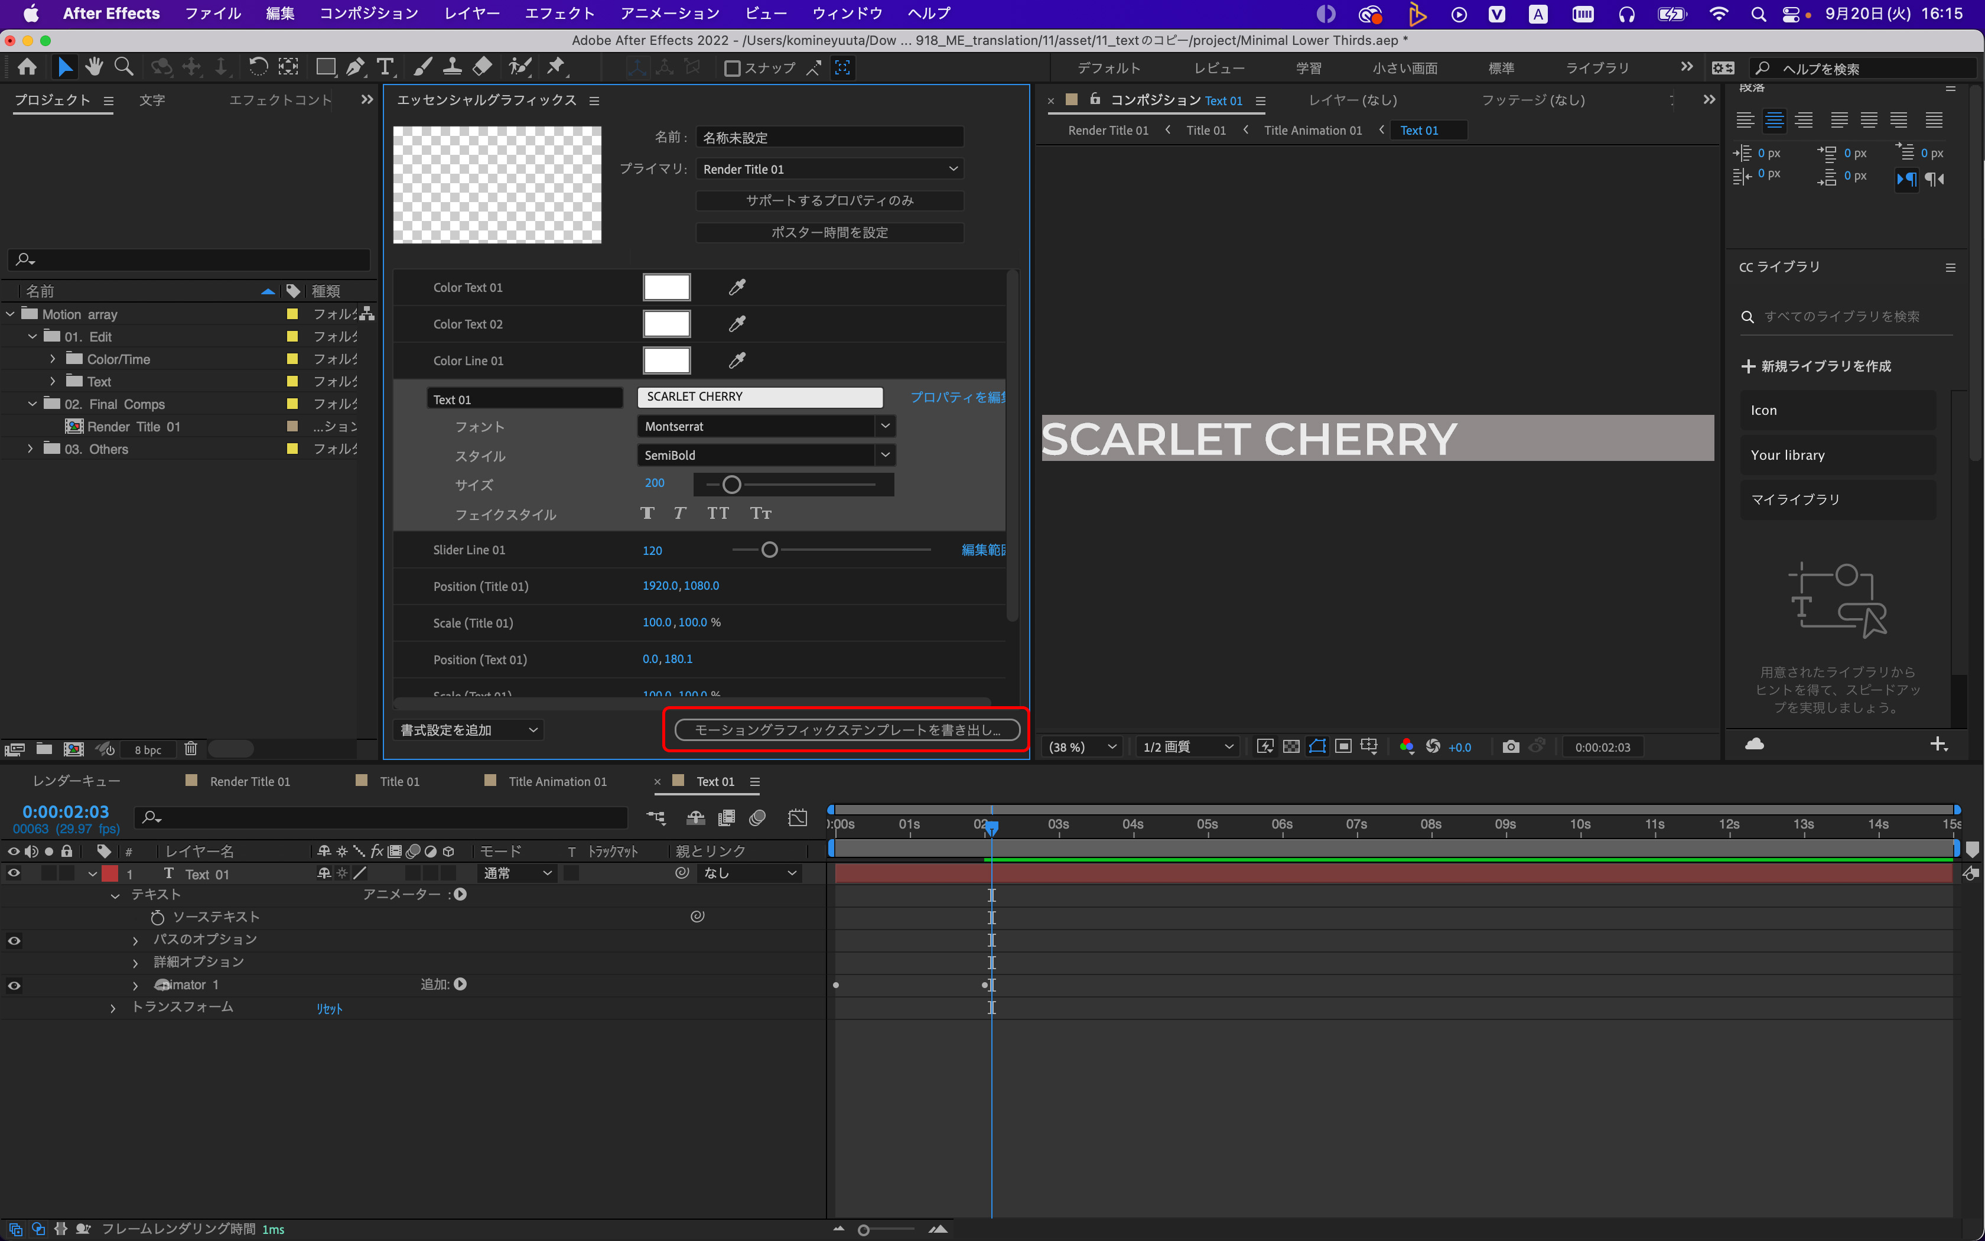The image size is (1985, 1241).
Task: Click the Small Caps style icon
Action: (x=760, y=513)
